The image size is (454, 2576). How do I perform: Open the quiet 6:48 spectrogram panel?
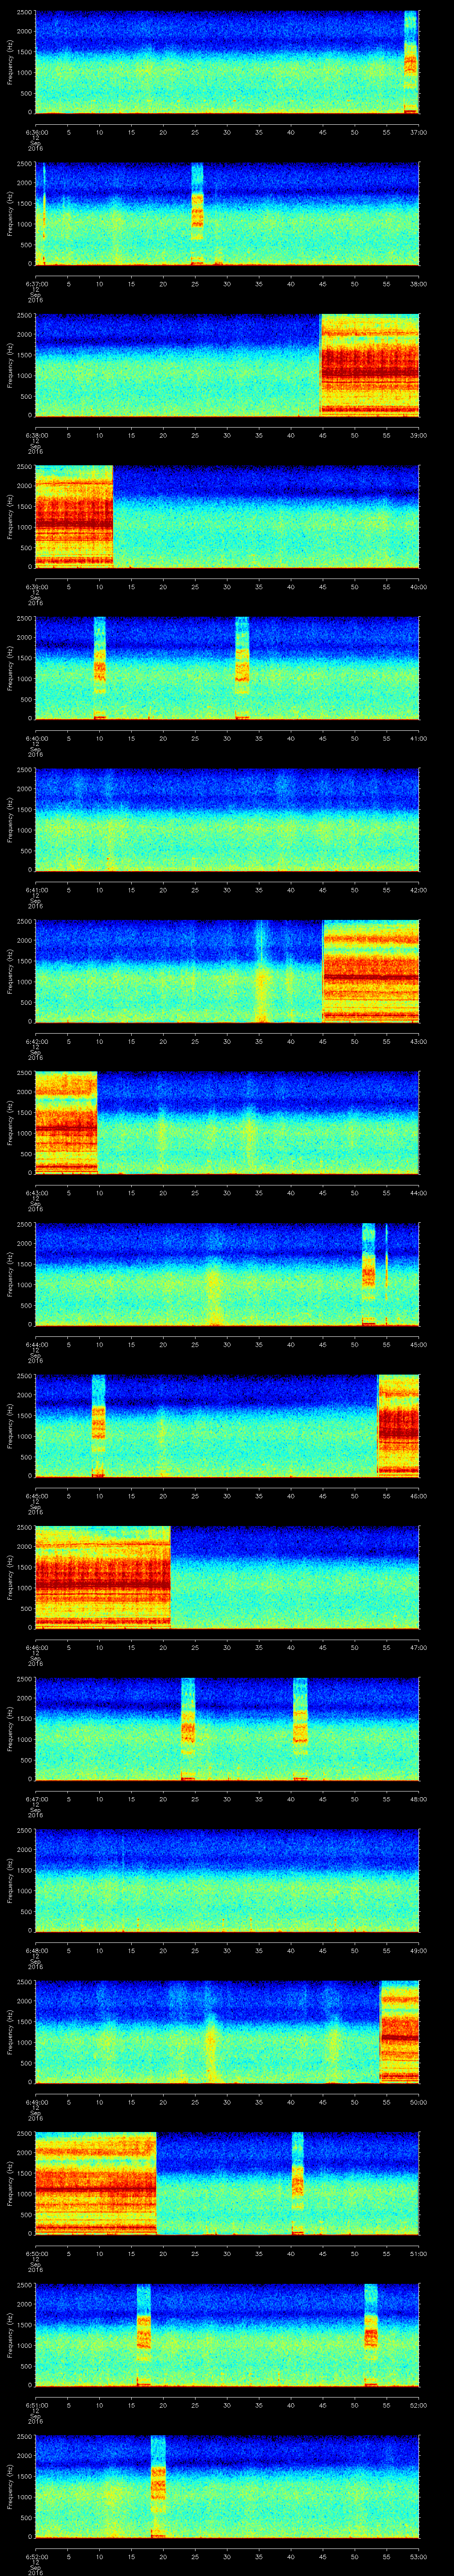pyautogui.click(x=227, y=1880)
